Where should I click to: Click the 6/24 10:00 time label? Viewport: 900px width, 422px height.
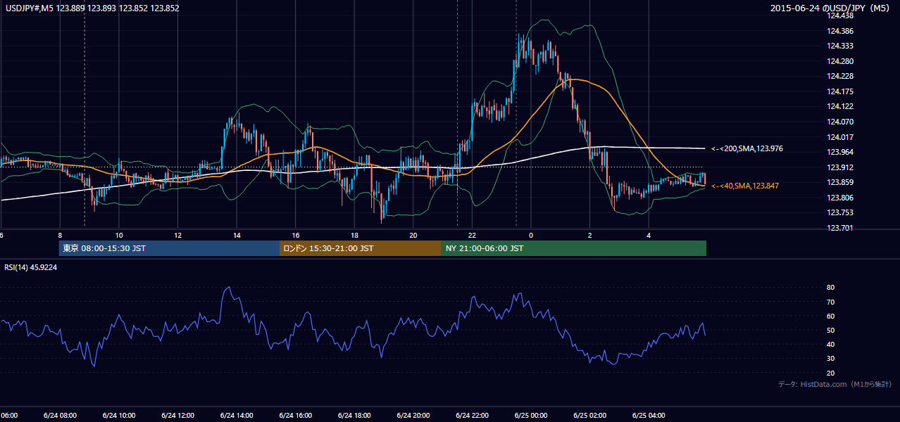119,415
